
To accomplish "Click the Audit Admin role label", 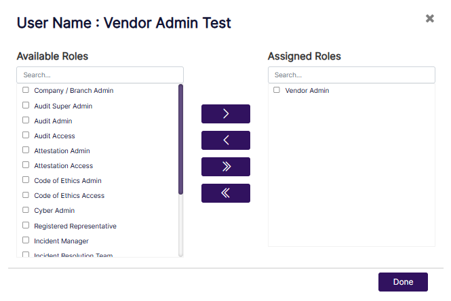I will click(x=53, y=121).
